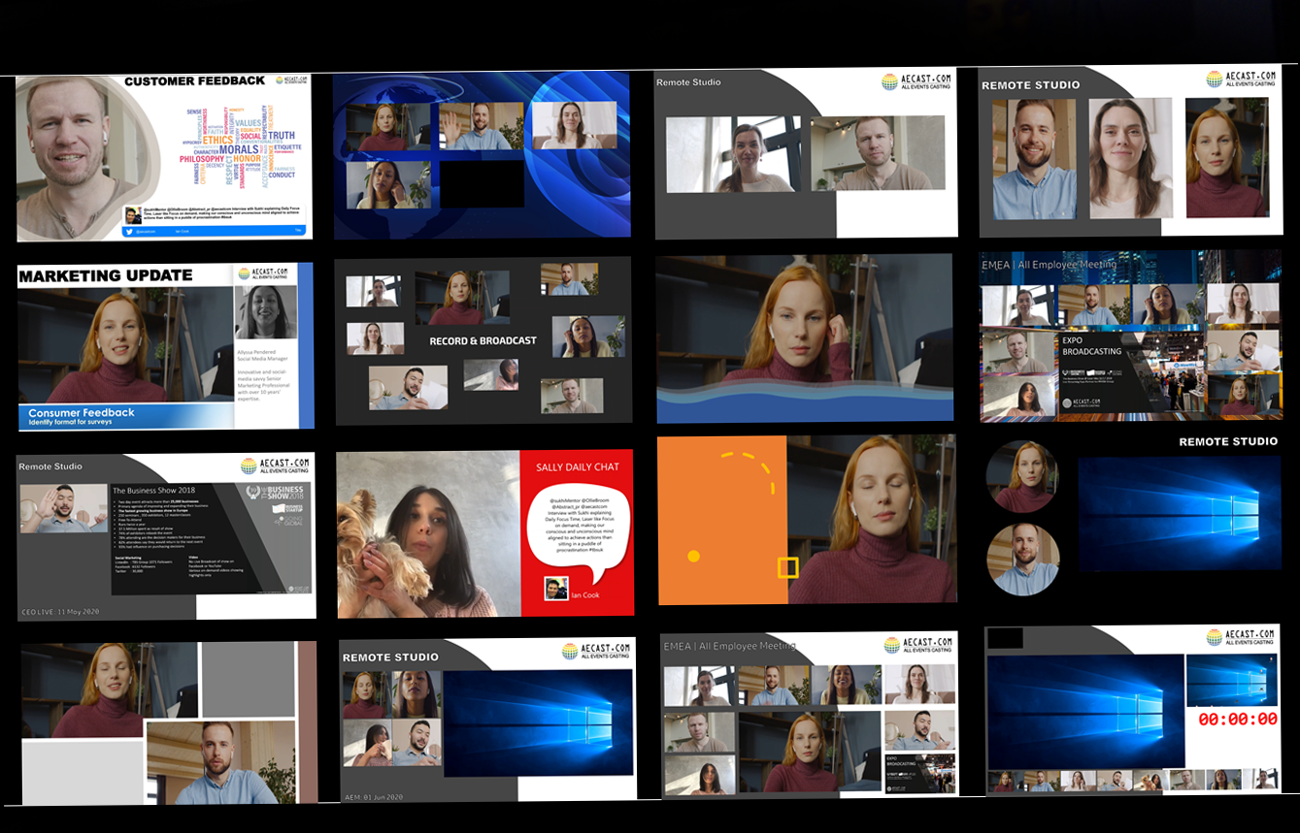Viewport: 1300px width, 833px height.
Task: Pick the collage layout with grey blocks
Action: (169, 723)
